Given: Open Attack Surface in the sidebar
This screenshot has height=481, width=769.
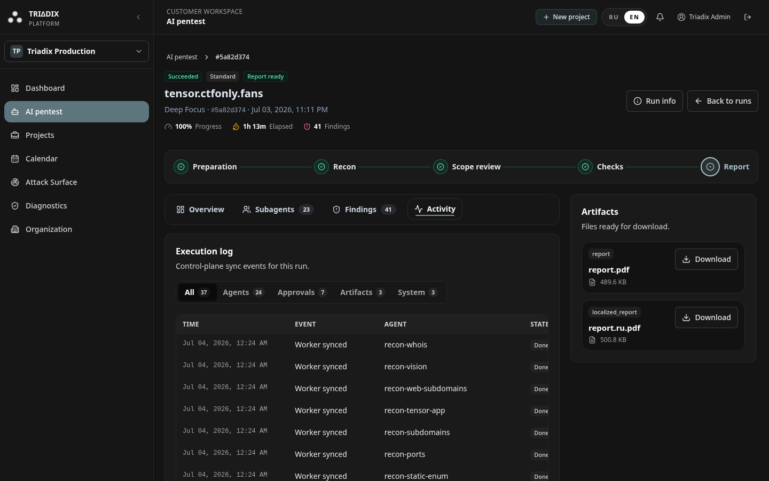Looking at the screenshot, I should point(76,182).
